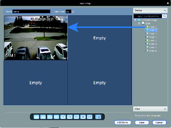Click the Save button

click(142, 123)
